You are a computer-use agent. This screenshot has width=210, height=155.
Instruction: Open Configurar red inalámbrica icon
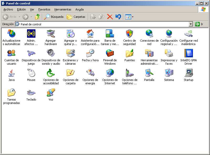click(x=188, y=34)
